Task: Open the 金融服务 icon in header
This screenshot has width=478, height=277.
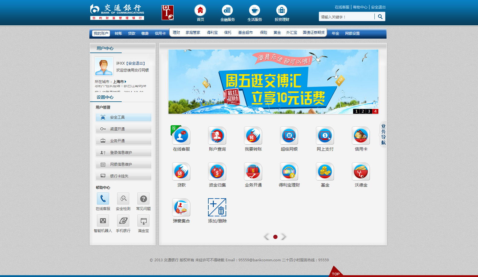Action: pyautogui.click(x=227, y=10)
